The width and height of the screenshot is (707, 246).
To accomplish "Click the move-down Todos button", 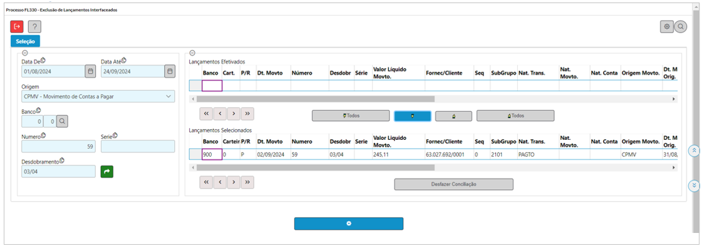I will pos(351,116).
